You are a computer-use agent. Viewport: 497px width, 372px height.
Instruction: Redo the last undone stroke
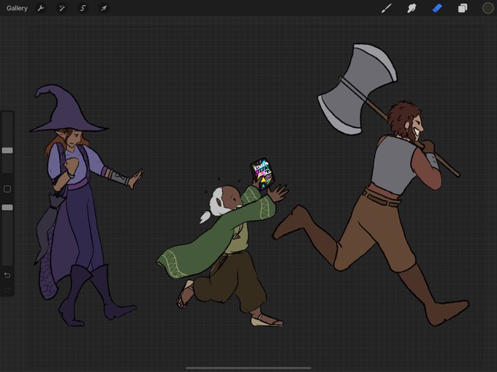pos(7,290)
